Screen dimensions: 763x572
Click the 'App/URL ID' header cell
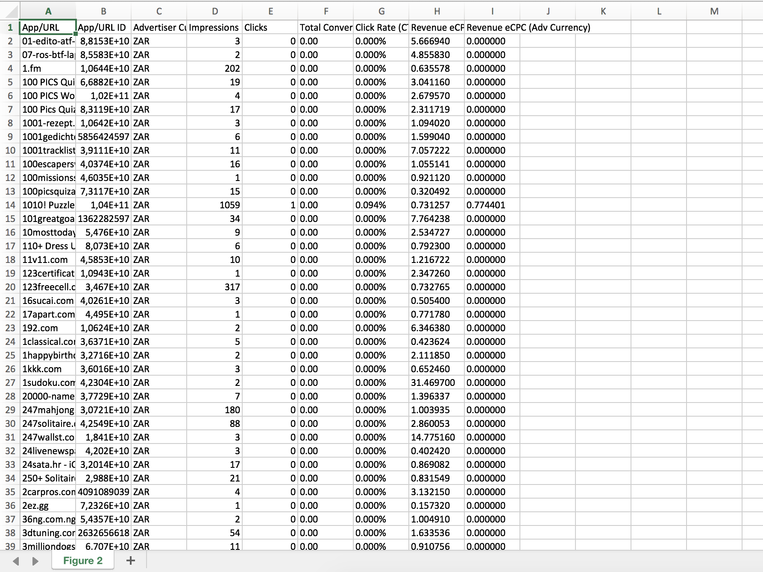(104, 27)
